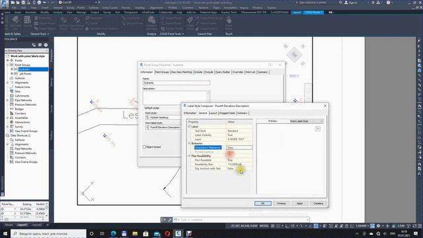Click first icon in Toolspace header
The height and width of the screenshot is (238, 423).
[34, 45]
